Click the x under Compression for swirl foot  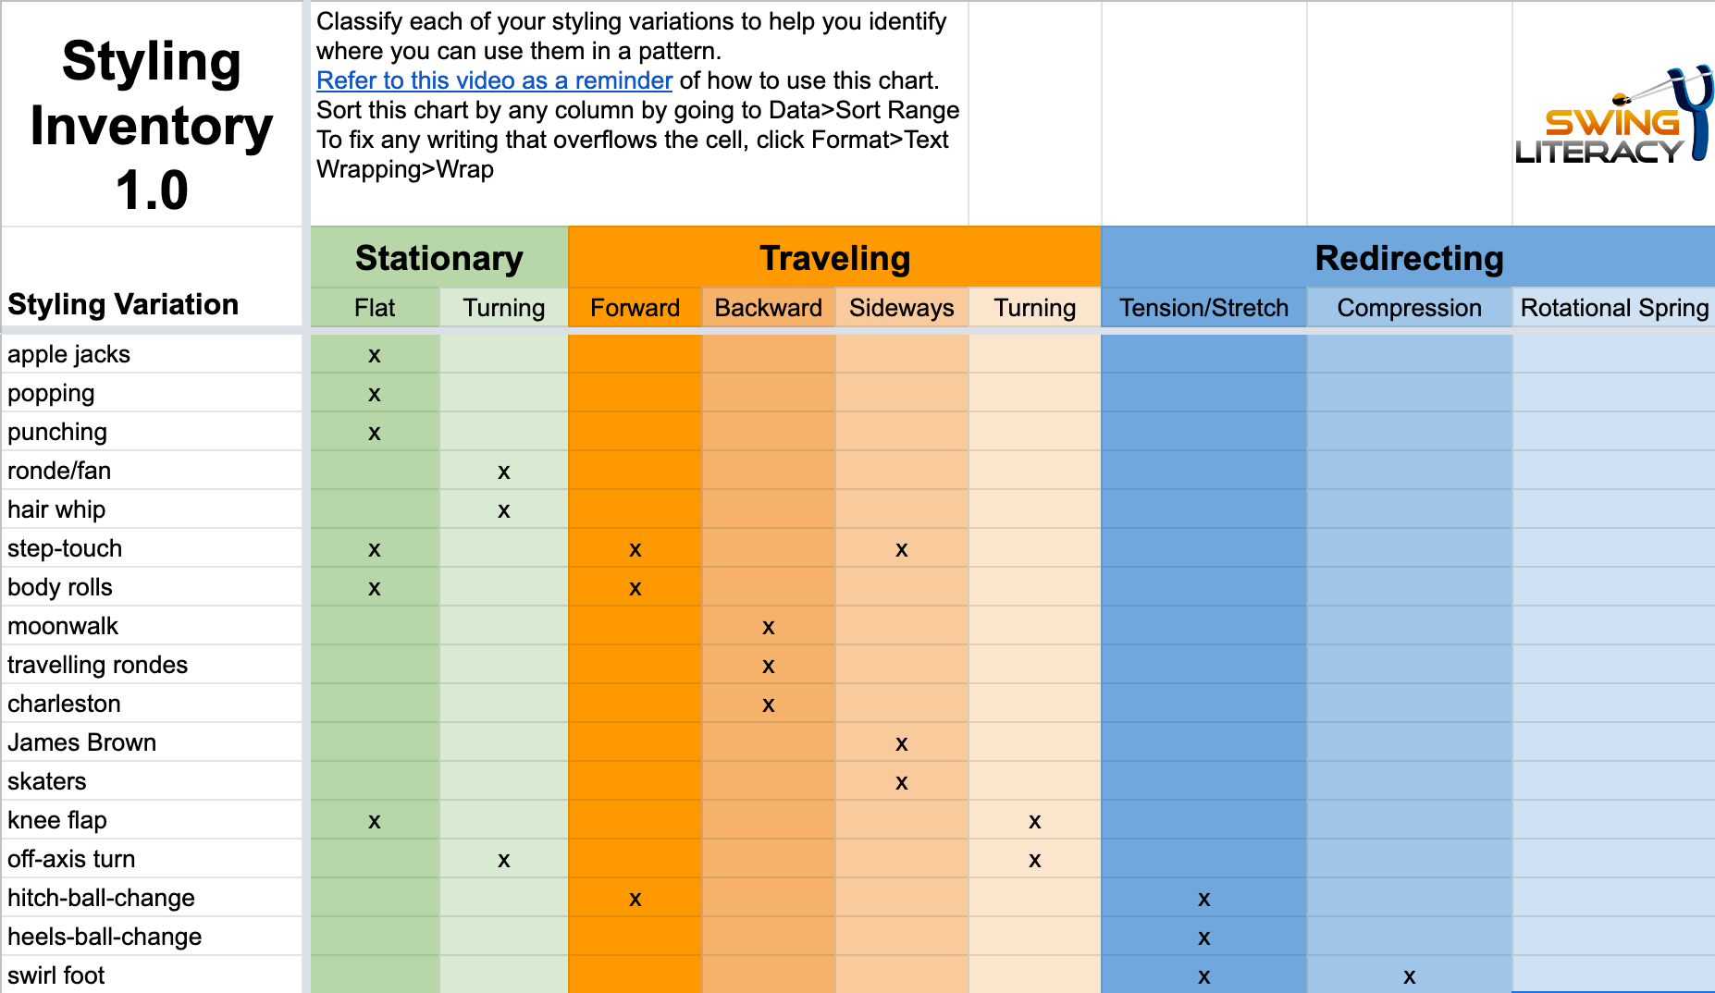click(x=1409, y=976)
